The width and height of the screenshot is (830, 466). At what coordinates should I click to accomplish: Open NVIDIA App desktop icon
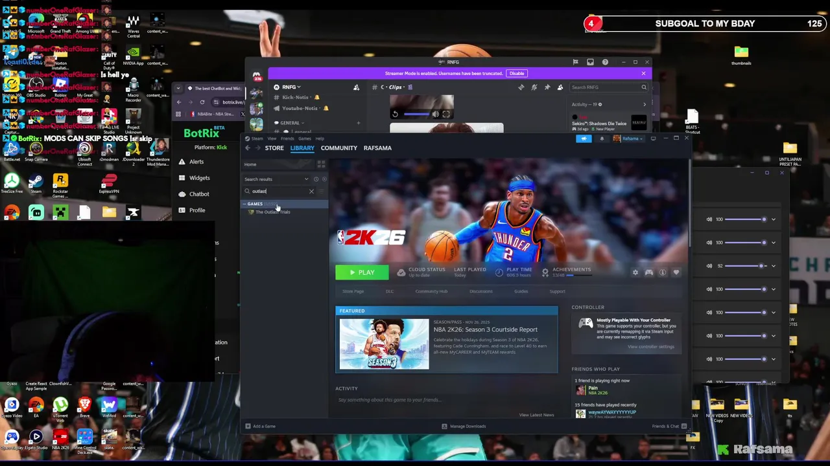(133, 56)
